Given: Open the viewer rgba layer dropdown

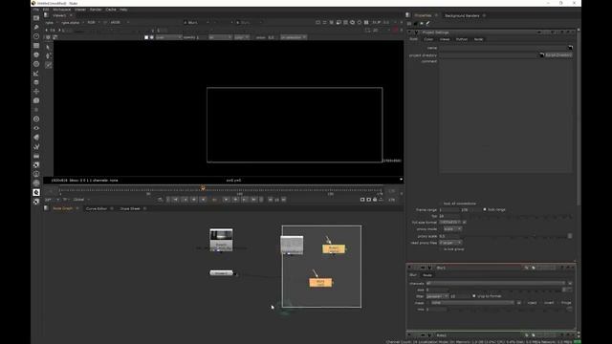Looking at the screenshot, I should click(x=52, y=23).
